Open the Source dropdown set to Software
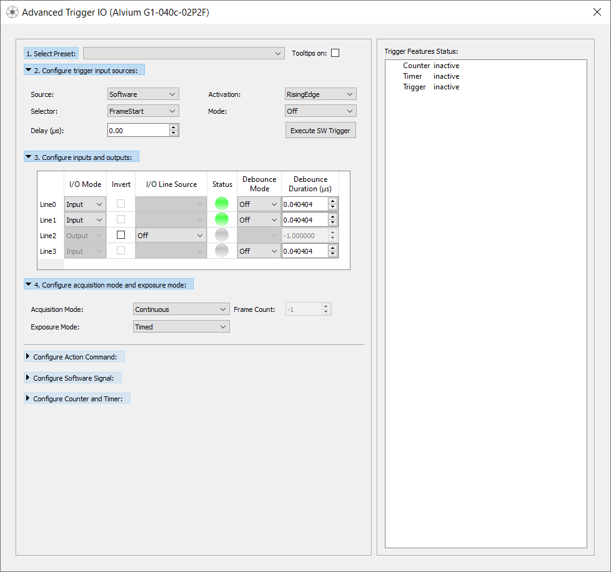The width and height of the screenshot is (611, 572). (x=143, y=94)
